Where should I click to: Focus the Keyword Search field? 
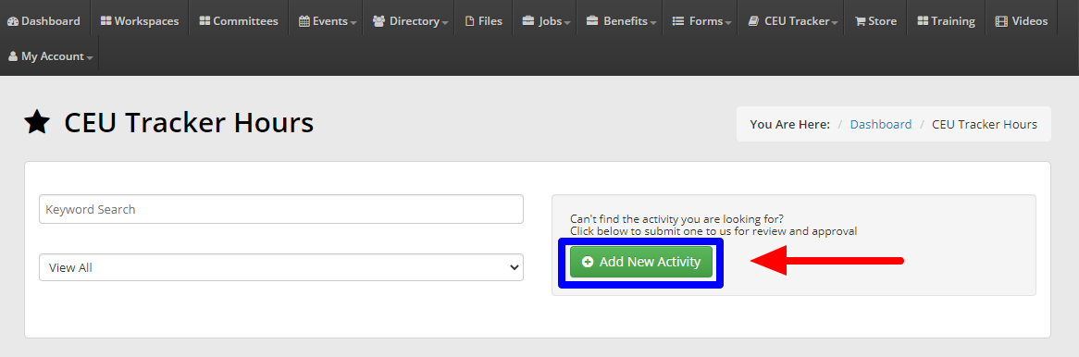281,209
